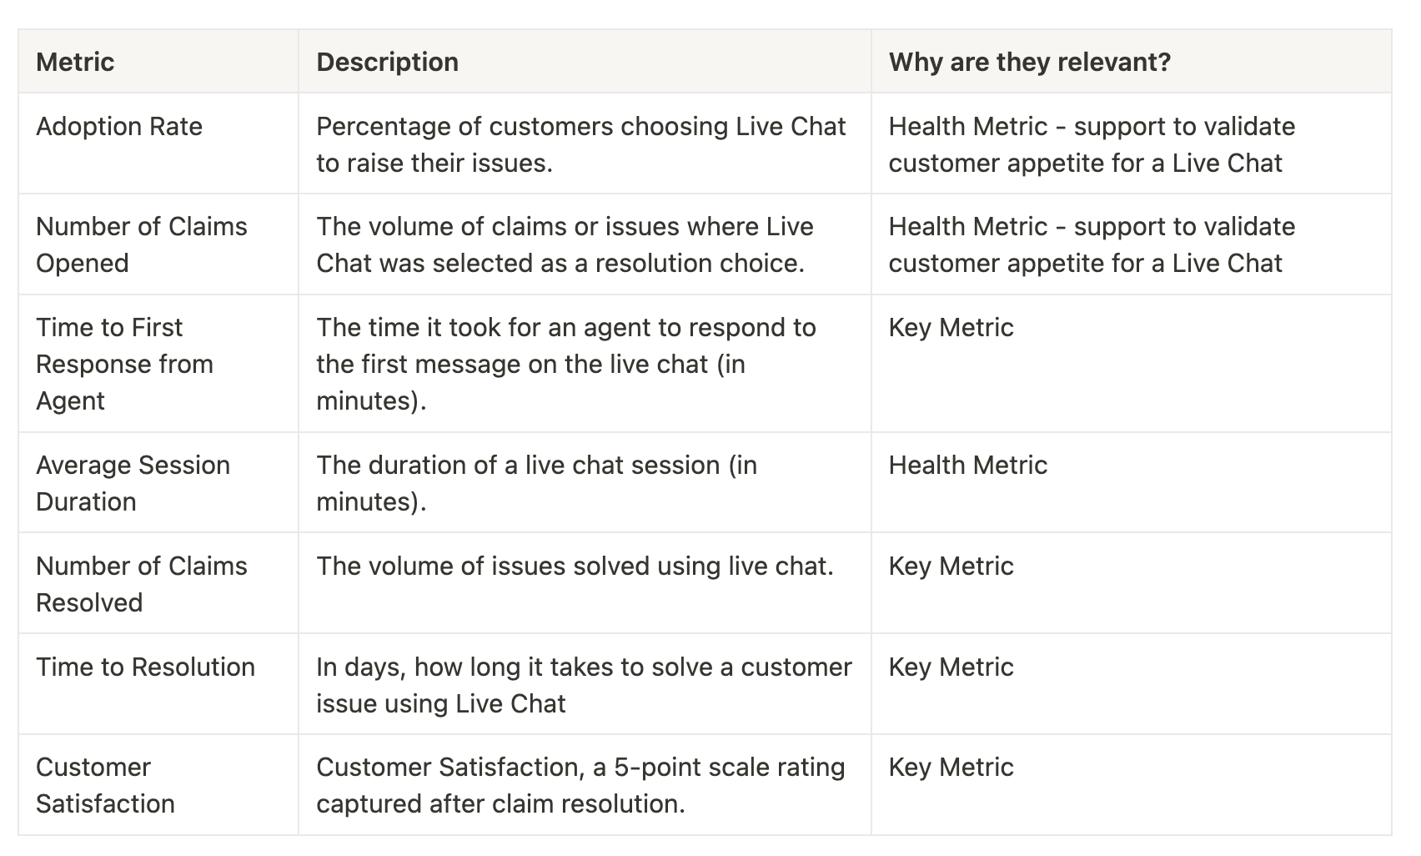Click the Metric column header

click(x=158, y=62)
